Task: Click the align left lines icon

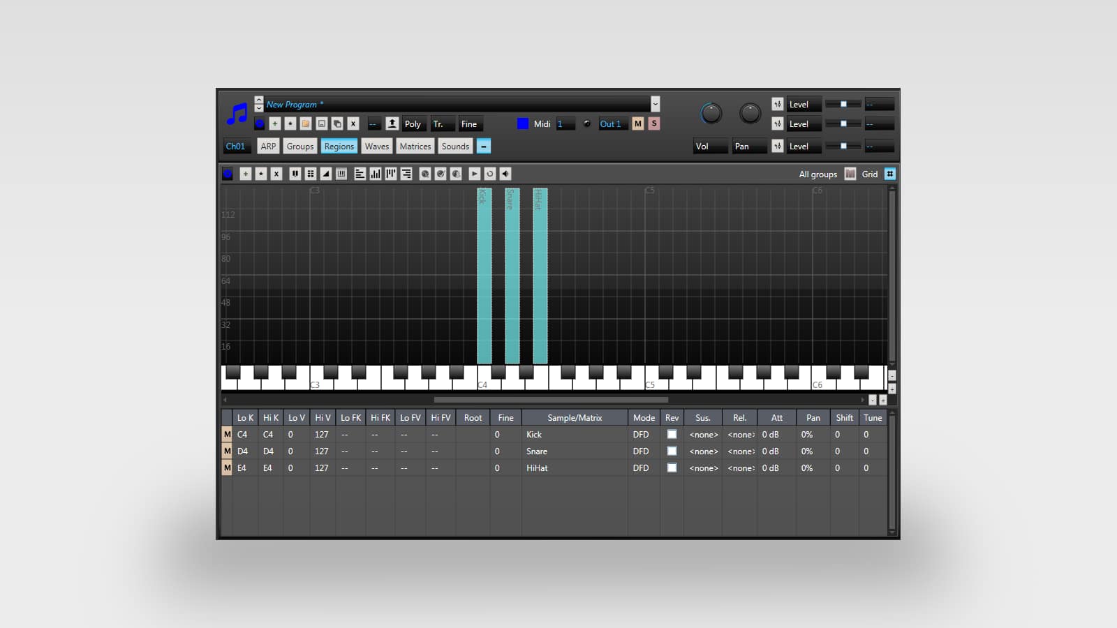Action: pos(360,174)
